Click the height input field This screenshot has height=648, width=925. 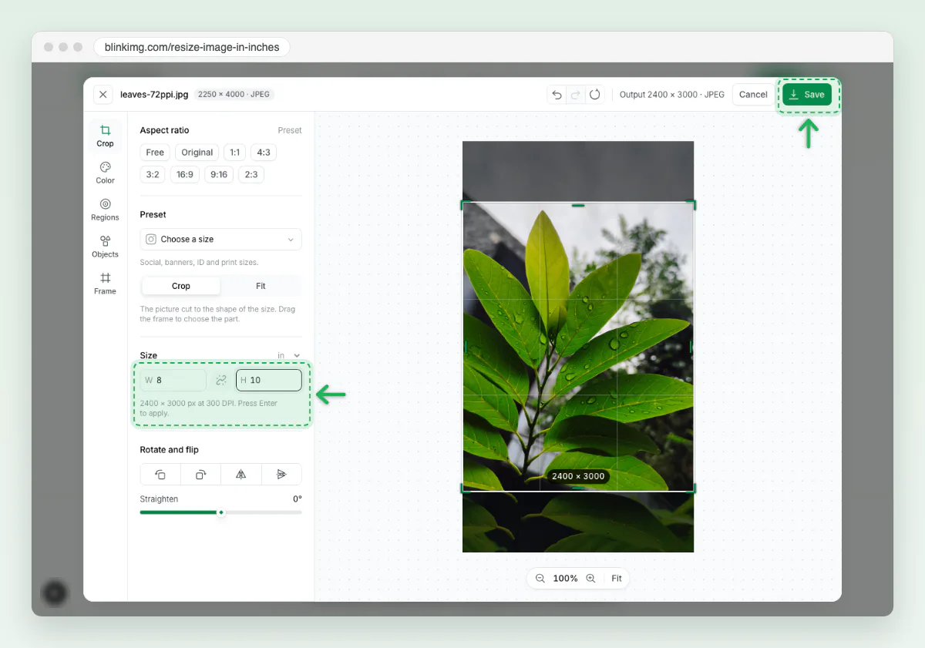269,381
